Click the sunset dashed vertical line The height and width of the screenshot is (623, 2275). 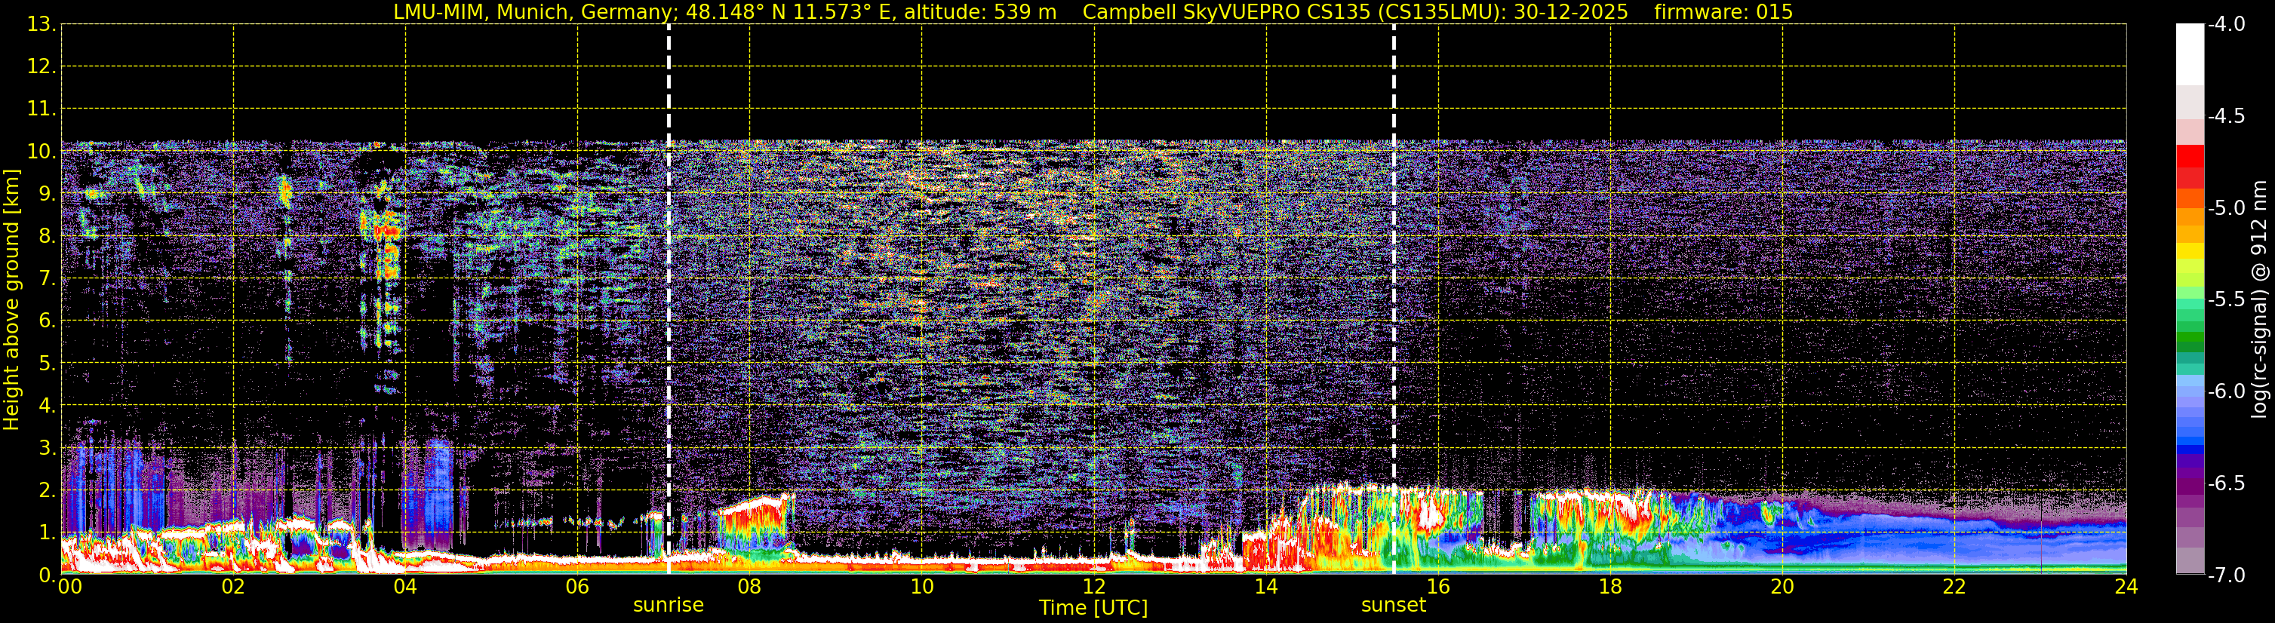pyautogui.click(x=1394, y=299)
